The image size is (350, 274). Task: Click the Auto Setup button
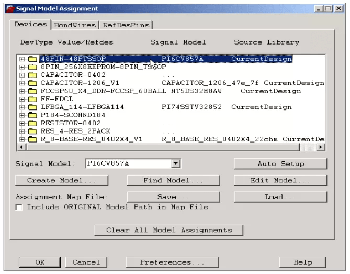(280, 164)
